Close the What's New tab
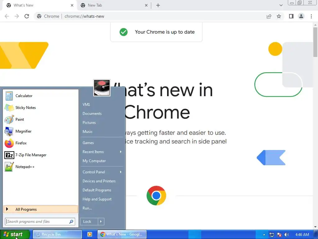318x239 pixels. pos(72,5)
